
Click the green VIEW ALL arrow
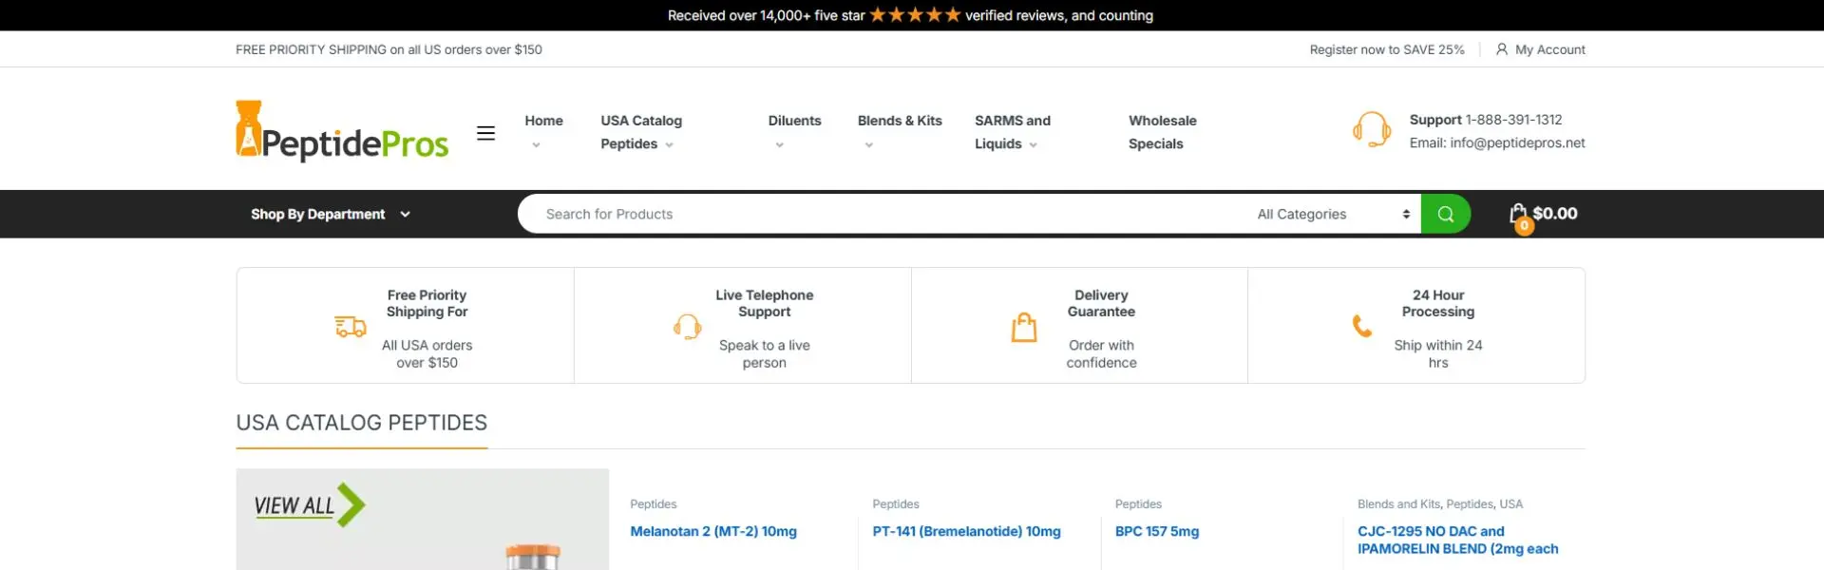tap(351, 505)
